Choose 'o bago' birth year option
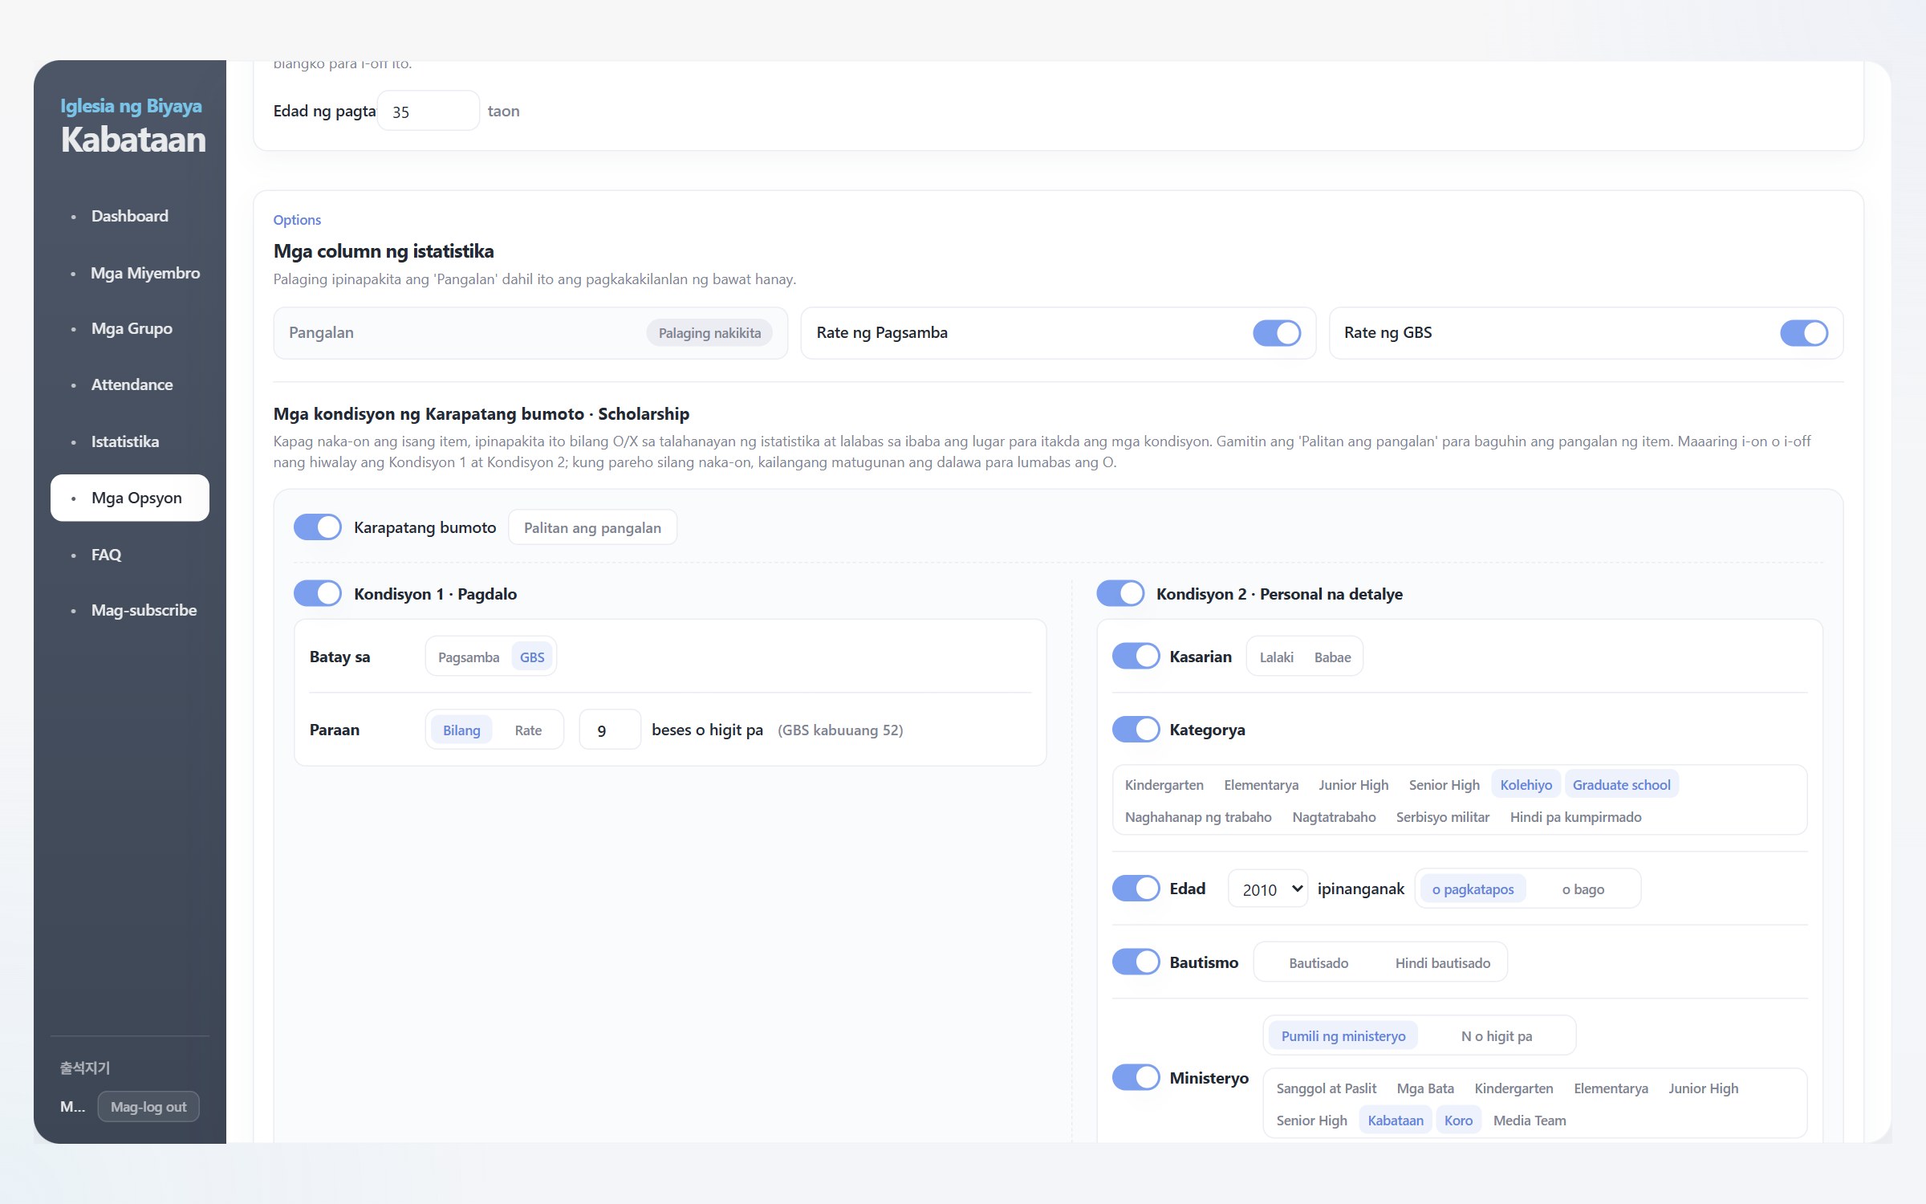The image size is (1926, 1204). [x=1583, y=889]
